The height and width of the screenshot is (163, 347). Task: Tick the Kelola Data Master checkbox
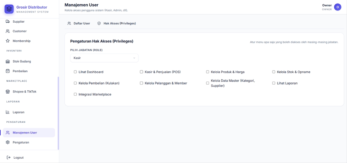tap(207, 83)
